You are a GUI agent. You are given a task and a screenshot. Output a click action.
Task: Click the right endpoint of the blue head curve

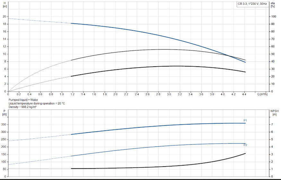[x=245, y=62]
